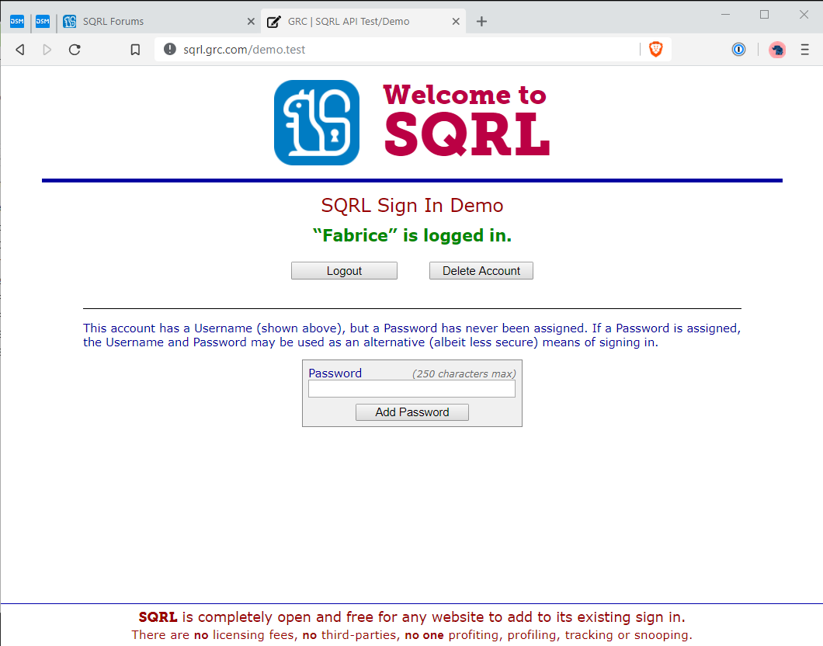Click the SQRL Sign In Demo heading

[x=412, y=205]
